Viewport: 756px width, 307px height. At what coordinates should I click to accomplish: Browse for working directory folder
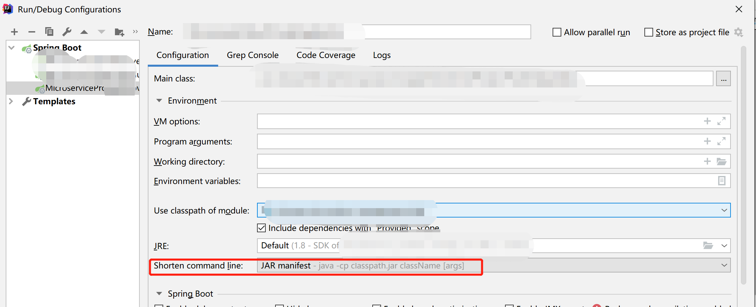pos(721,161)
